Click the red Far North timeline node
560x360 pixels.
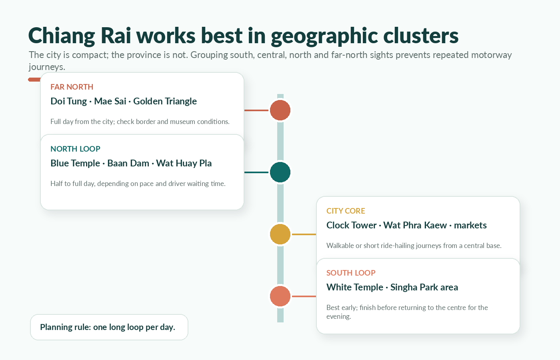pyautogui.click(x=280, y=110)
